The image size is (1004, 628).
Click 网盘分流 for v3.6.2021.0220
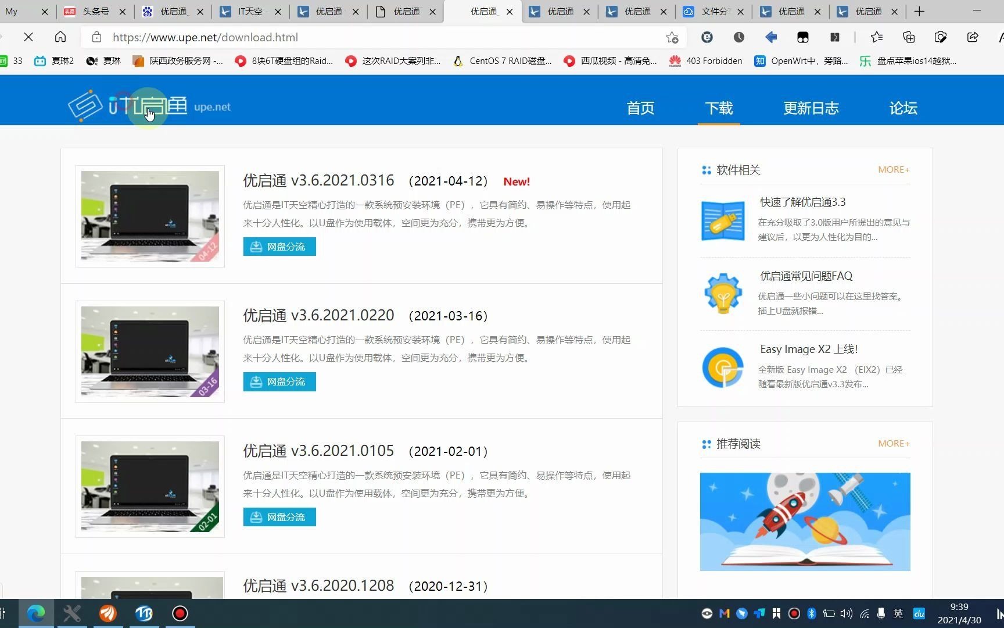pyautogui.click(x=279, y=381)
